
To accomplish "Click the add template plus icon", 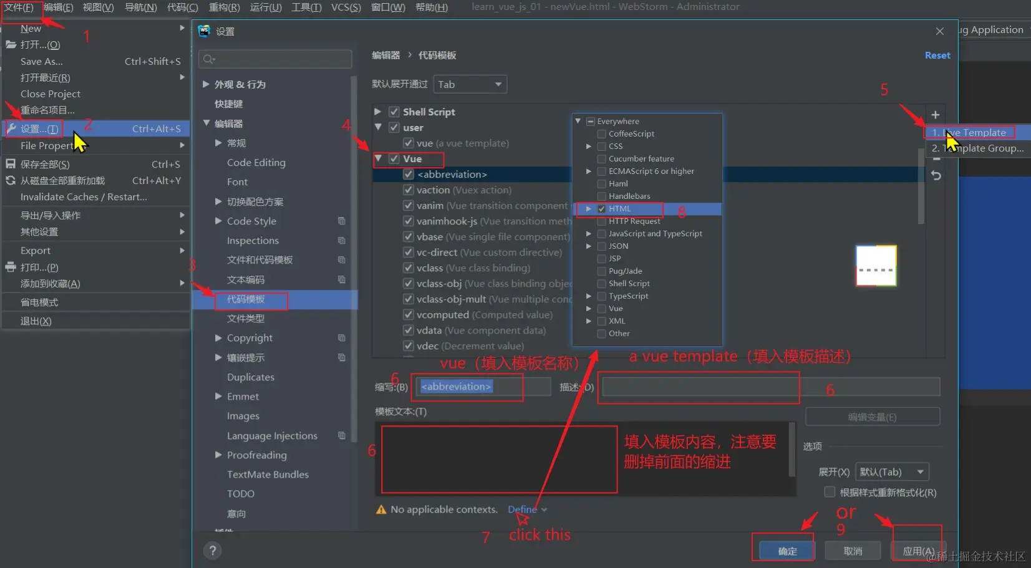I will [935, 115].
